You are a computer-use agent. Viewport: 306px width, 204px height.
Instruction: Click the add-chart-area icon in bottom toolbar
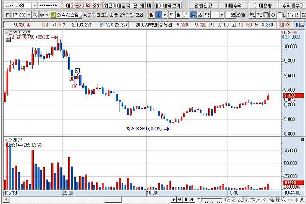(x=227, y=200)
